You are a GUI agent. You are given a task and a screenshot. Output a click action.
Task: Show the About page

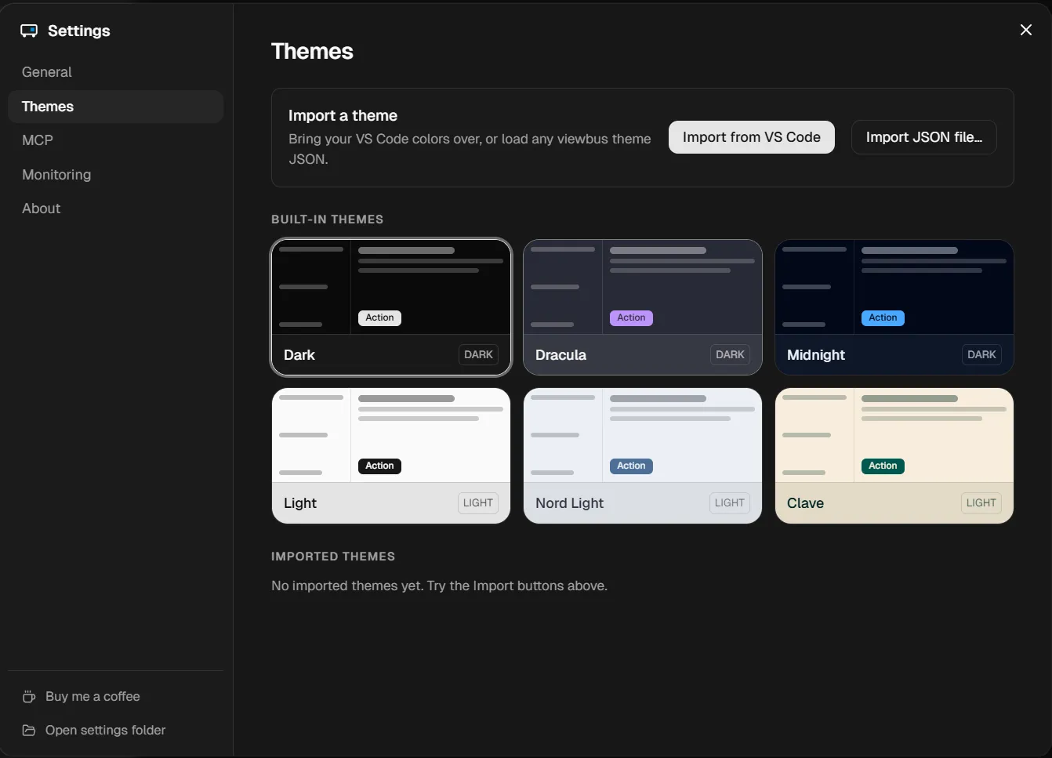point(116,209)
